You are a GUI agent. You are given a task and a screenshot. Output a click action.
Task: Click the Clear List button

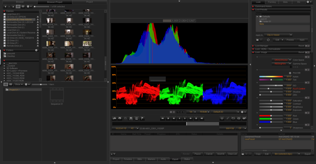pos(232,154)
